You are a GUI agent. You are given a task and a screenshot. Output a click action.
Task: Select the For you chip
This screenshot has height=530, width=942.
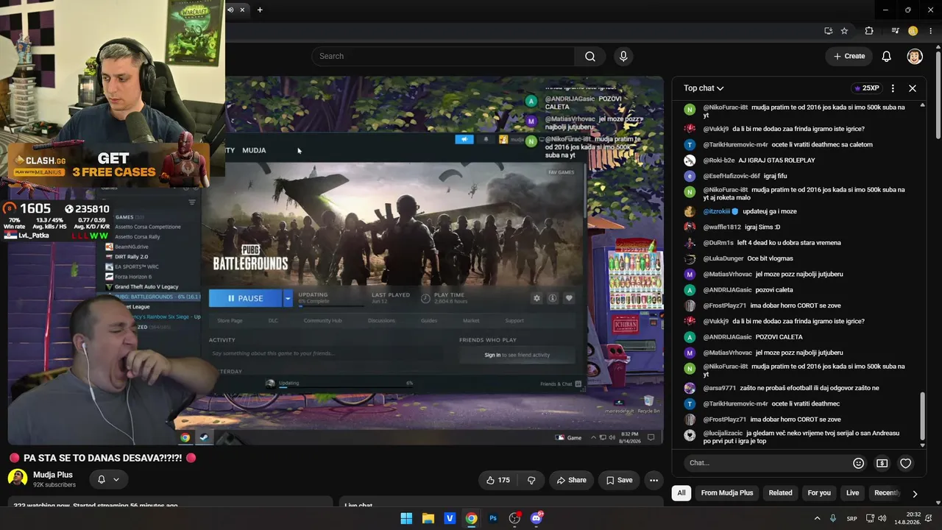(819, 493)
